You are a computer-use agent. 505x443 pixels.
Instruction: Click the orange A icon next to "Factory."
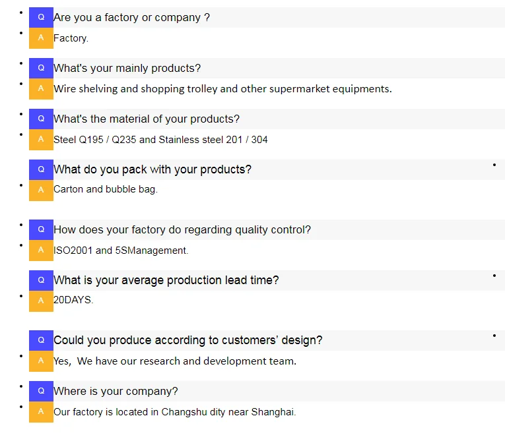click(x=41, y=38)
